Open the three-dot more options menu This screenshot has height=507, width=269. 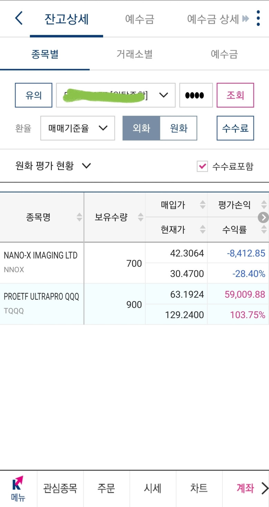pos(258,18)
